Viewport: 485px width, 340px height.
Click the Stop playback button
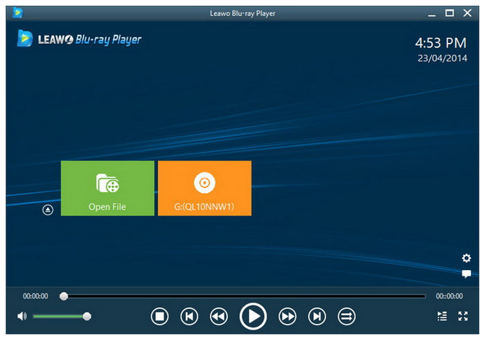(159, 316)
